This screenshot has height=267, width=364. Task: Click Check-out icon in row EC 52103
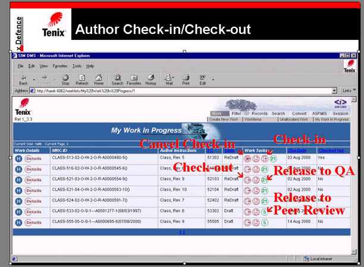pos(247,180)
